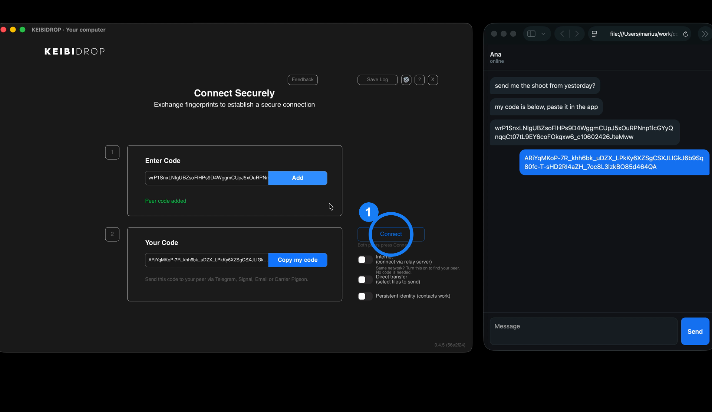This screenshot has width=712, height=412.
Task: Click the blue sent message starting with ARiYqMKoP
Action: (x=614, y=163)
